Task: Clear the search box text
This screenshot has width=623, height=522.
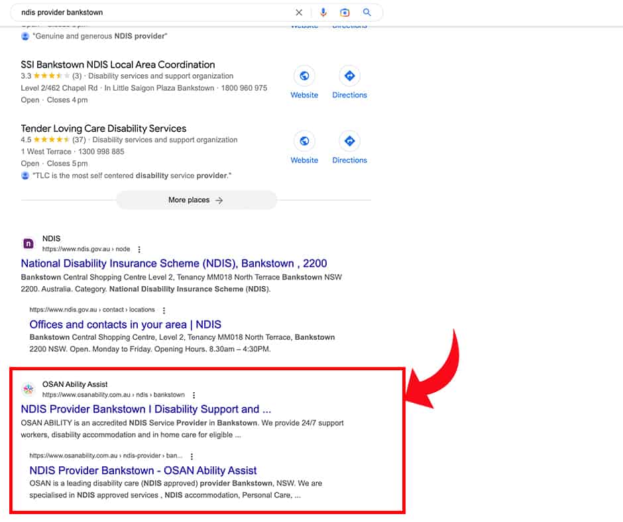Action: pyautogui.click(x=299, y=13)
